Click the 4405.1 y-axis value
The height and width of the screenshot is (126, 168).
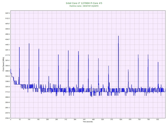[x=8, y=45]
